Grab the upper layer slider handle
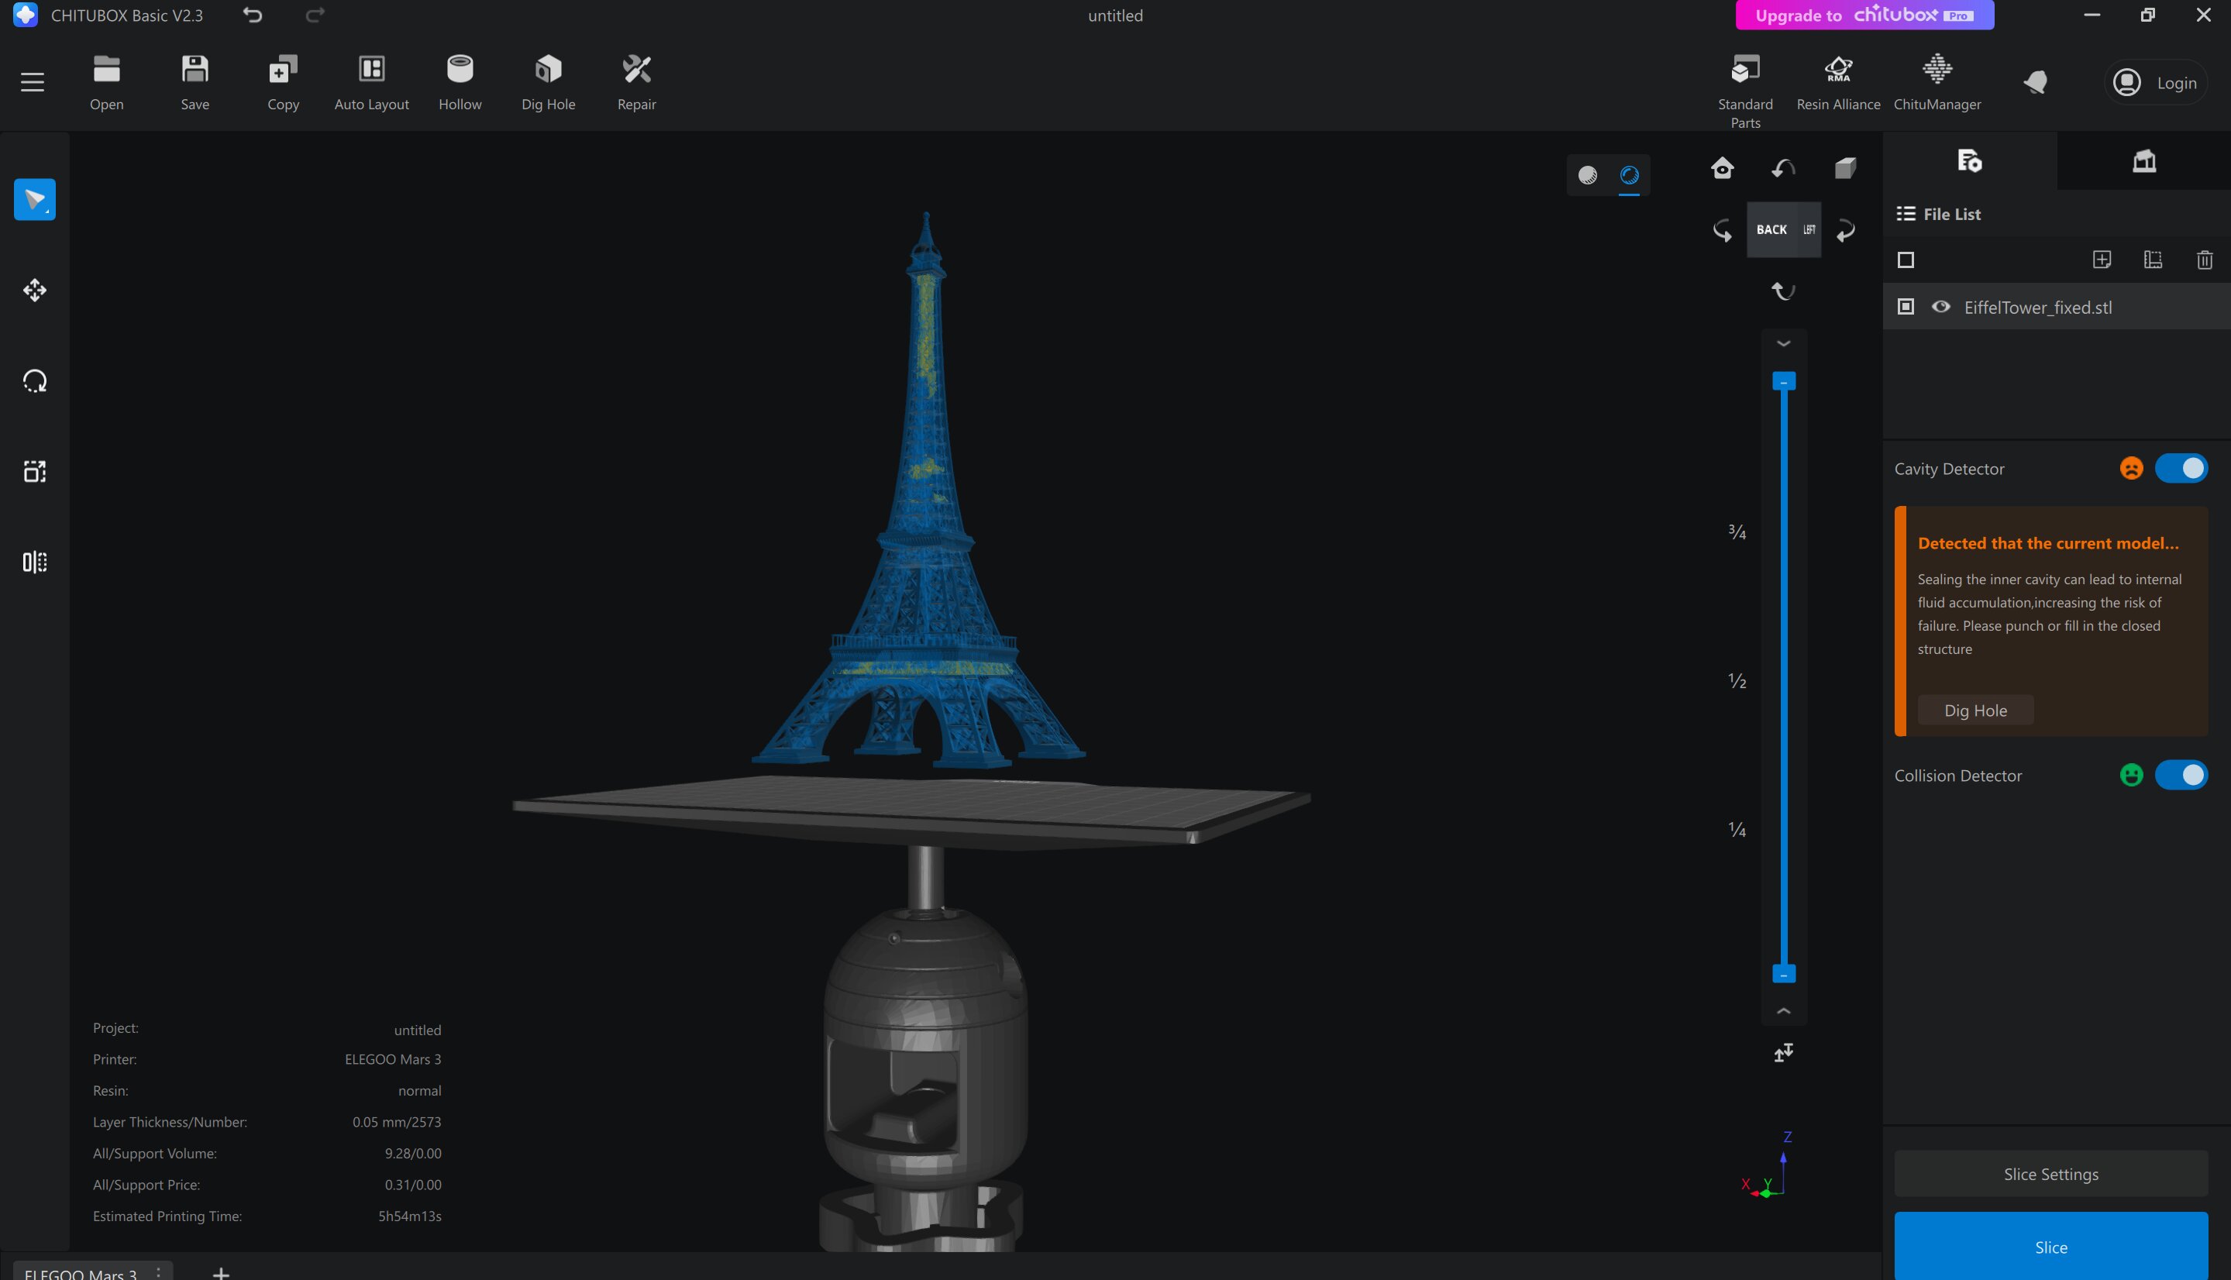The width and height of the screenshot is (2231, 1280). 1782,381
